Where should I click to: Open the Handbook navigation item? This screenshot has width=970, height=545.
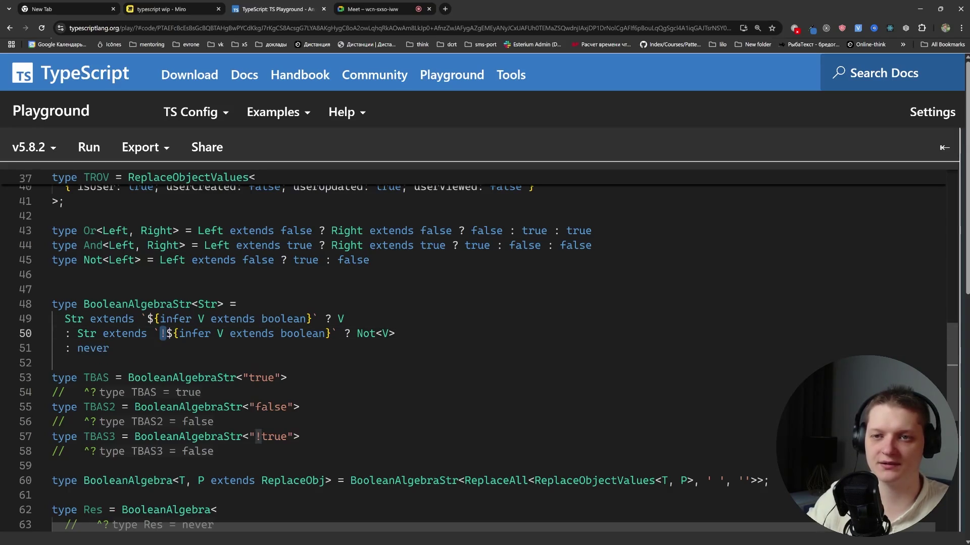(300, 75)
